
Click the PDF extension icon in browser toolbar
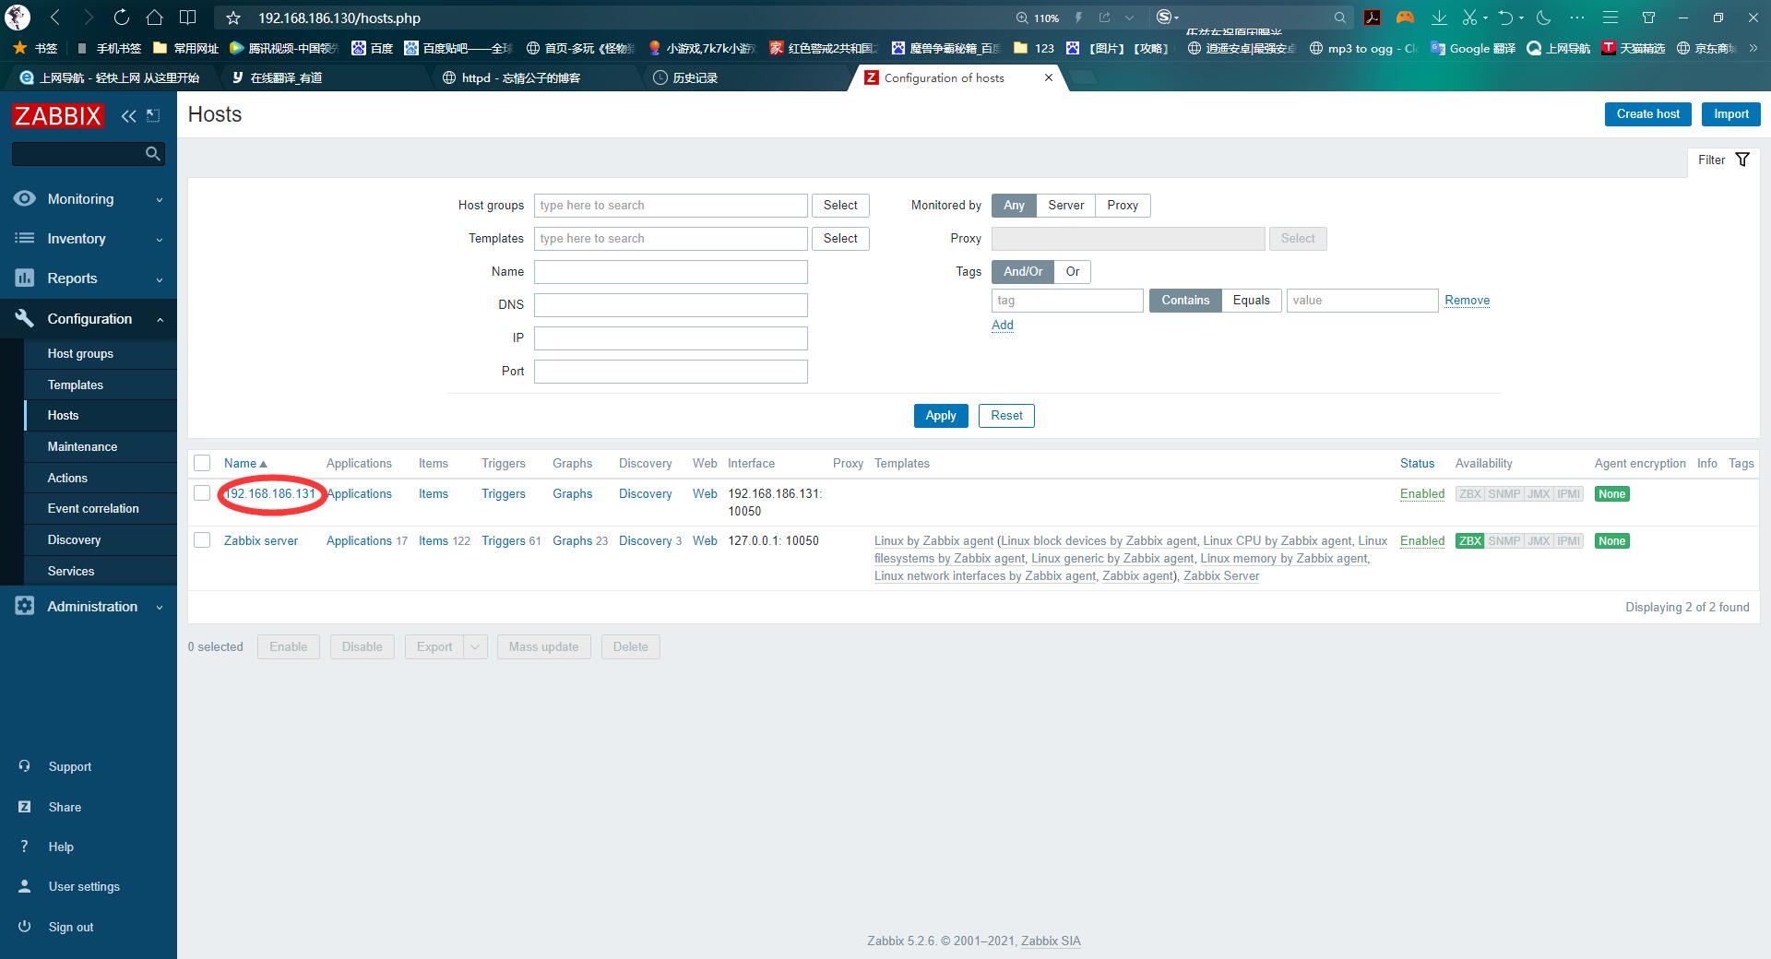coord(1373,18)
